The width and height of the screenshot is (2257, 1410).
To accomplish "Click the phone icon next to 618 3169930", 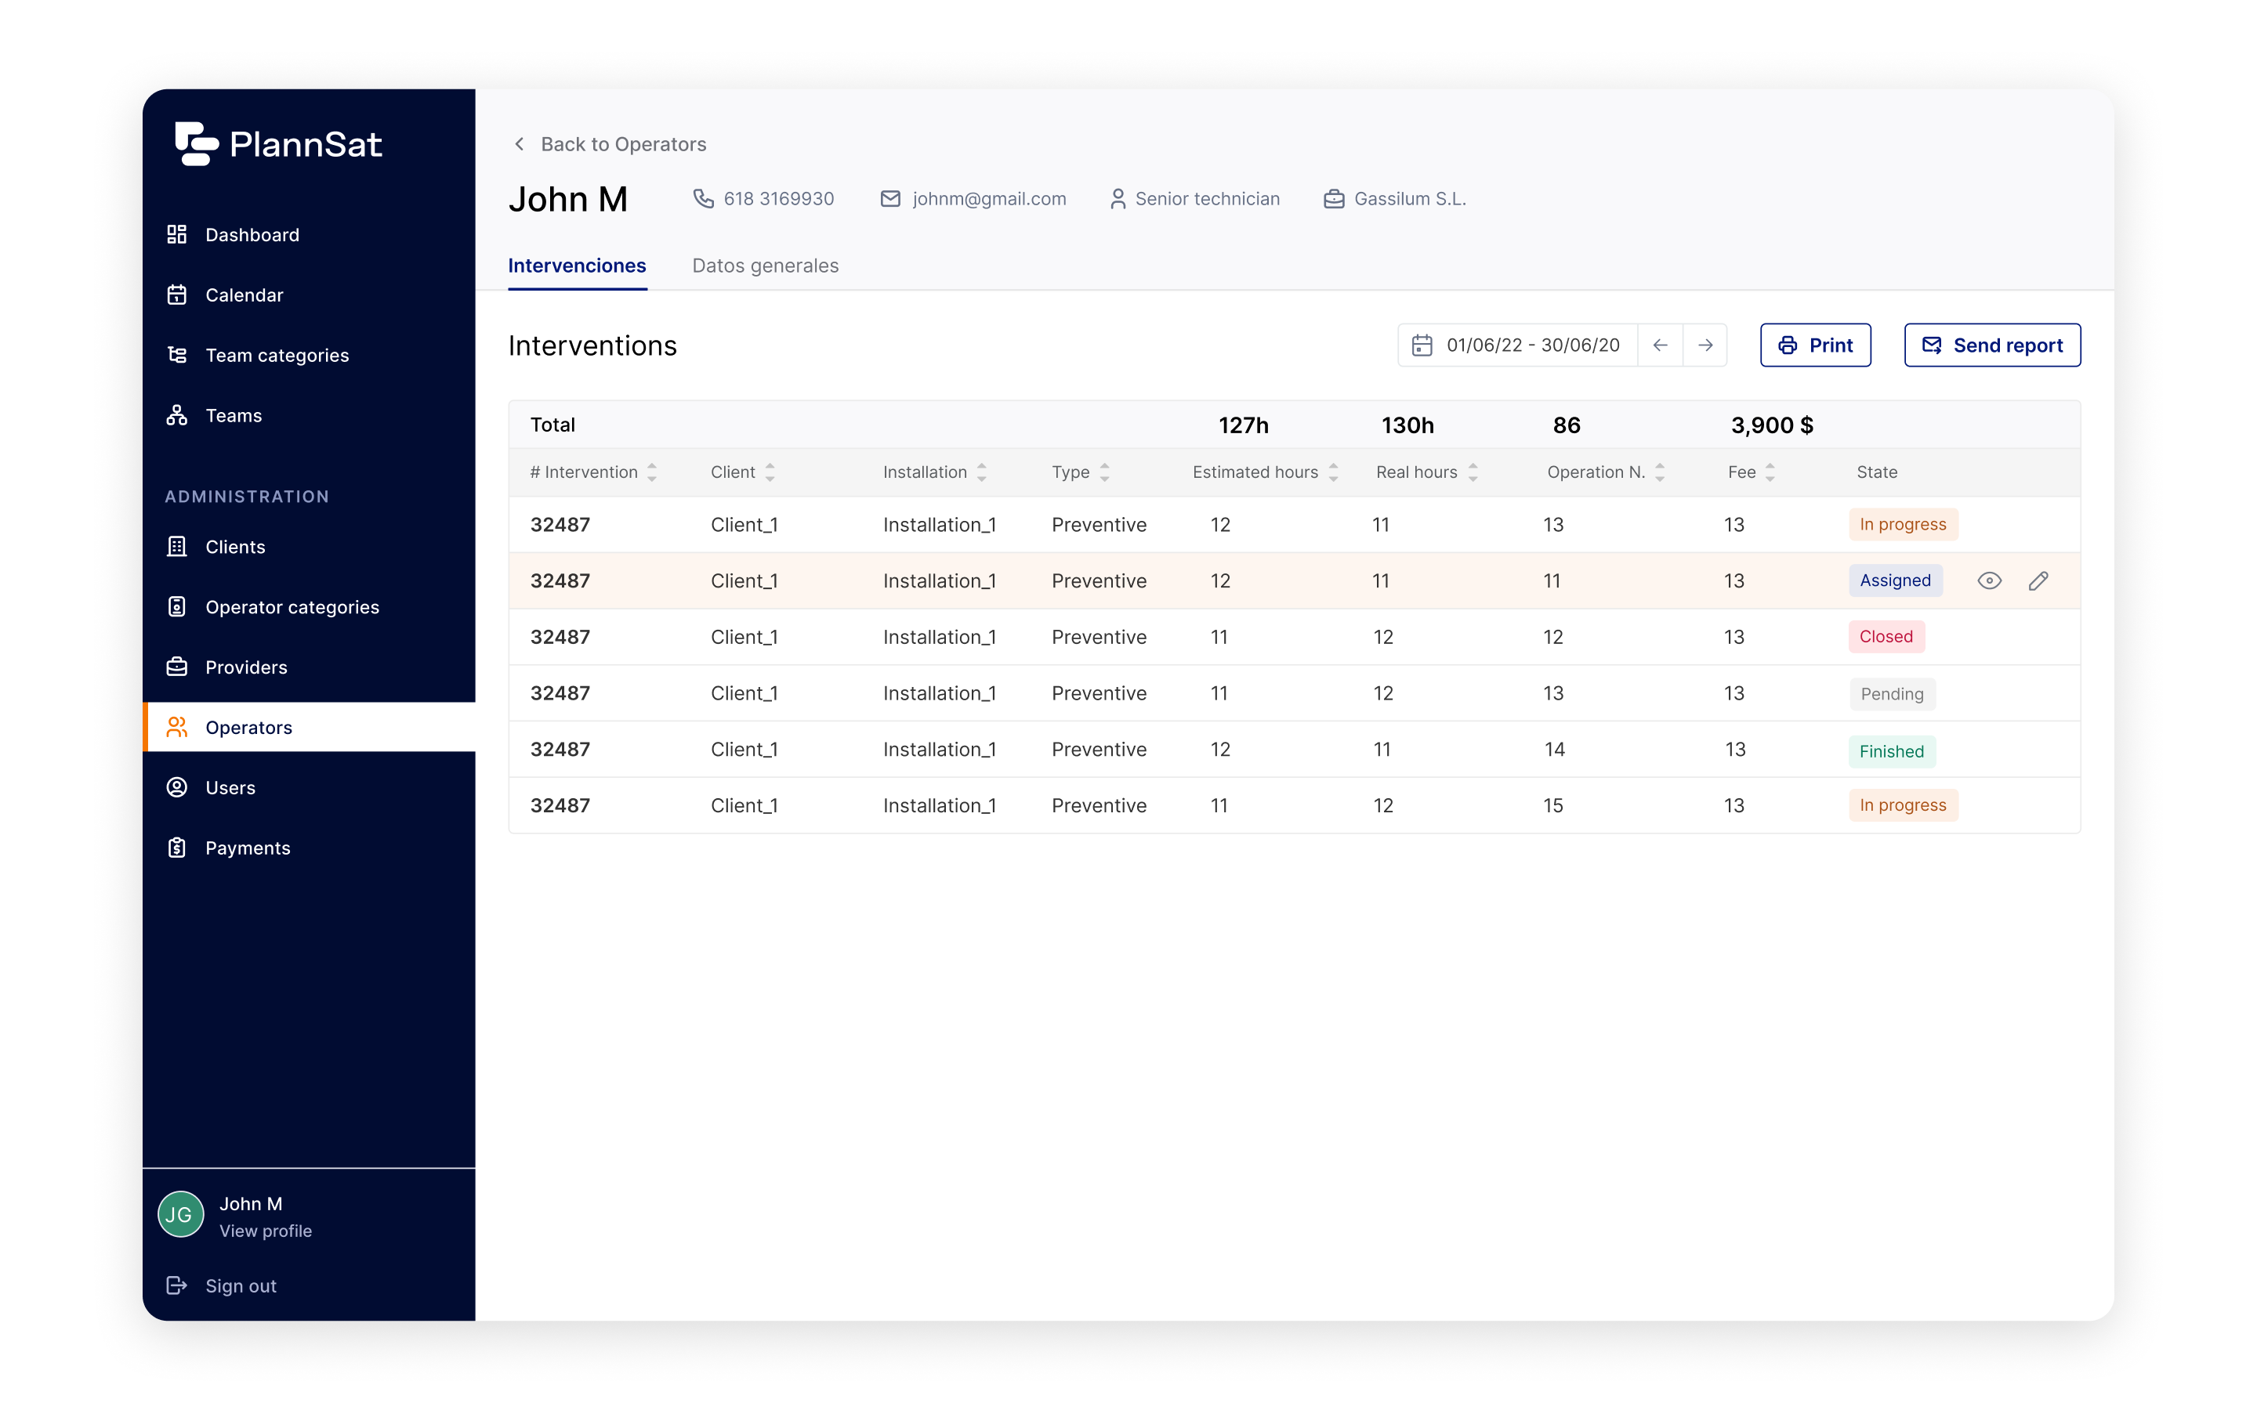I will (x=703, y=199).
